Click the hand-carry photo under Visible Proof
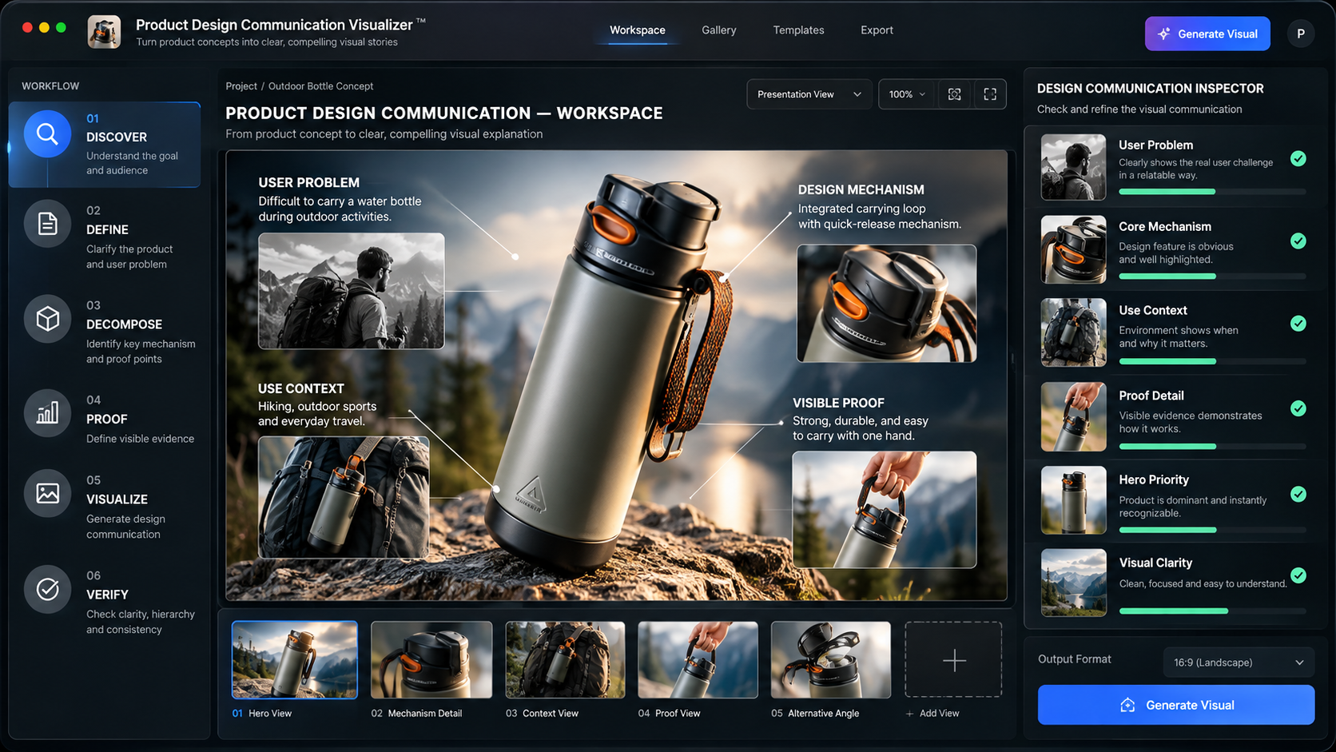Viewport: 1336px width, 752px height. tap(885, 510)
